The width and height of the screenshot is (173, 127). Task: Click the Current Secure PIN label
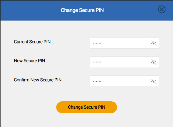32,42
